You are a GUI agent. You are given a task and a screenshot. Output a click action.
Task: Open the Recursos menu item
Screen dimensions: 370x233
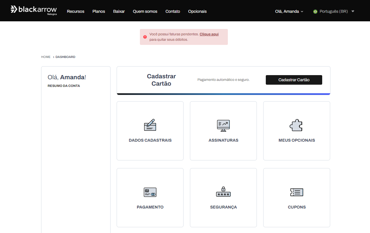76,11
